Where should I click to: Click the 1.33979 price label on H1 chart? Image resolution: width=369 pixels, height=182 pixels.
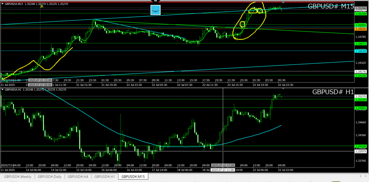click(x=360, y=151)
